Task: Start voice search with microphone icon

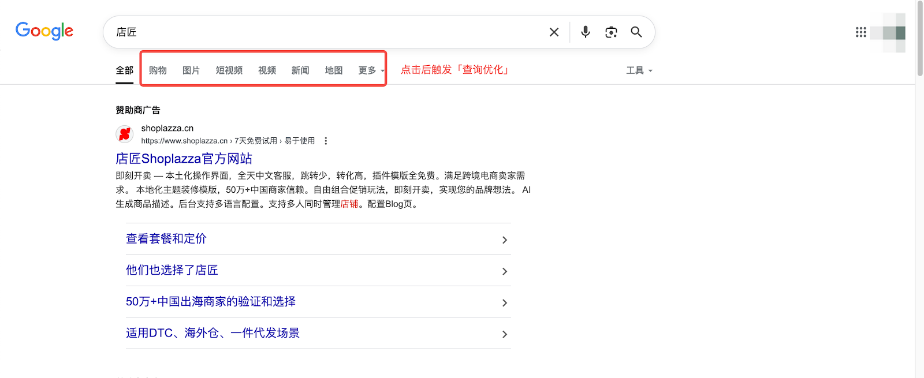Action: tap(585, 32)
